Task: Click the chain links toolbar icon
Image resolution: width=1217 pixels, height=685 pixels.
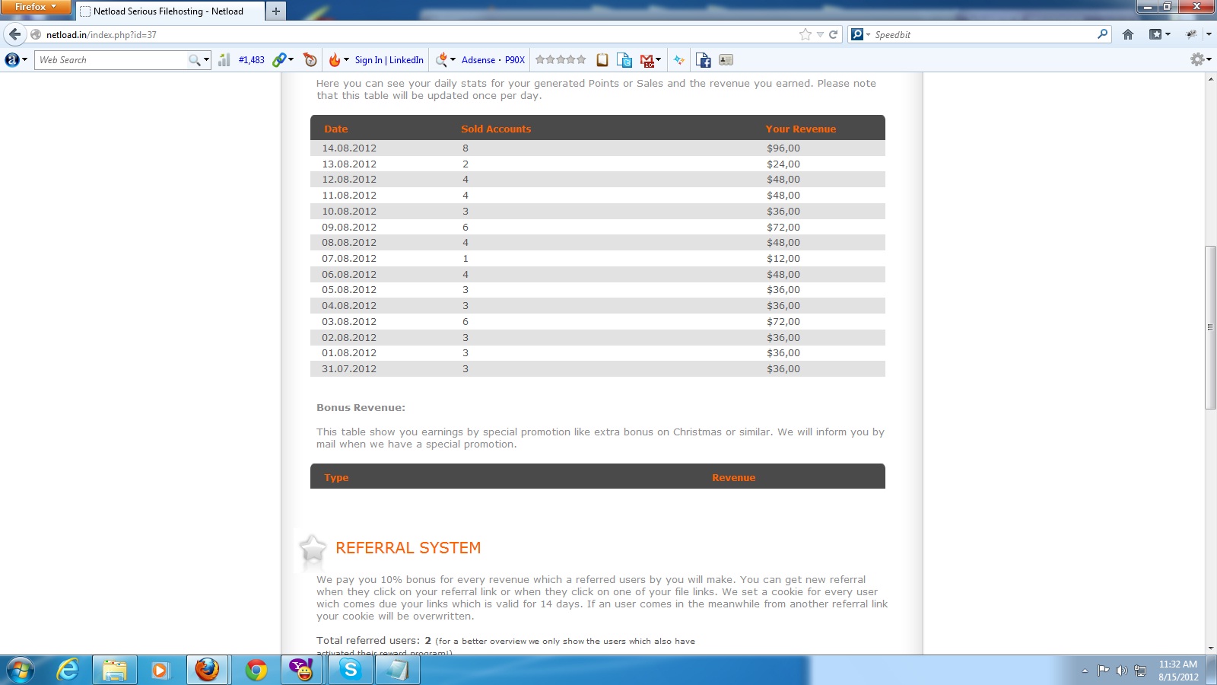Action: coord(279,60)
